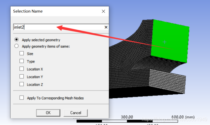
Task: Confirm the name with OK button
Action: 48,113
